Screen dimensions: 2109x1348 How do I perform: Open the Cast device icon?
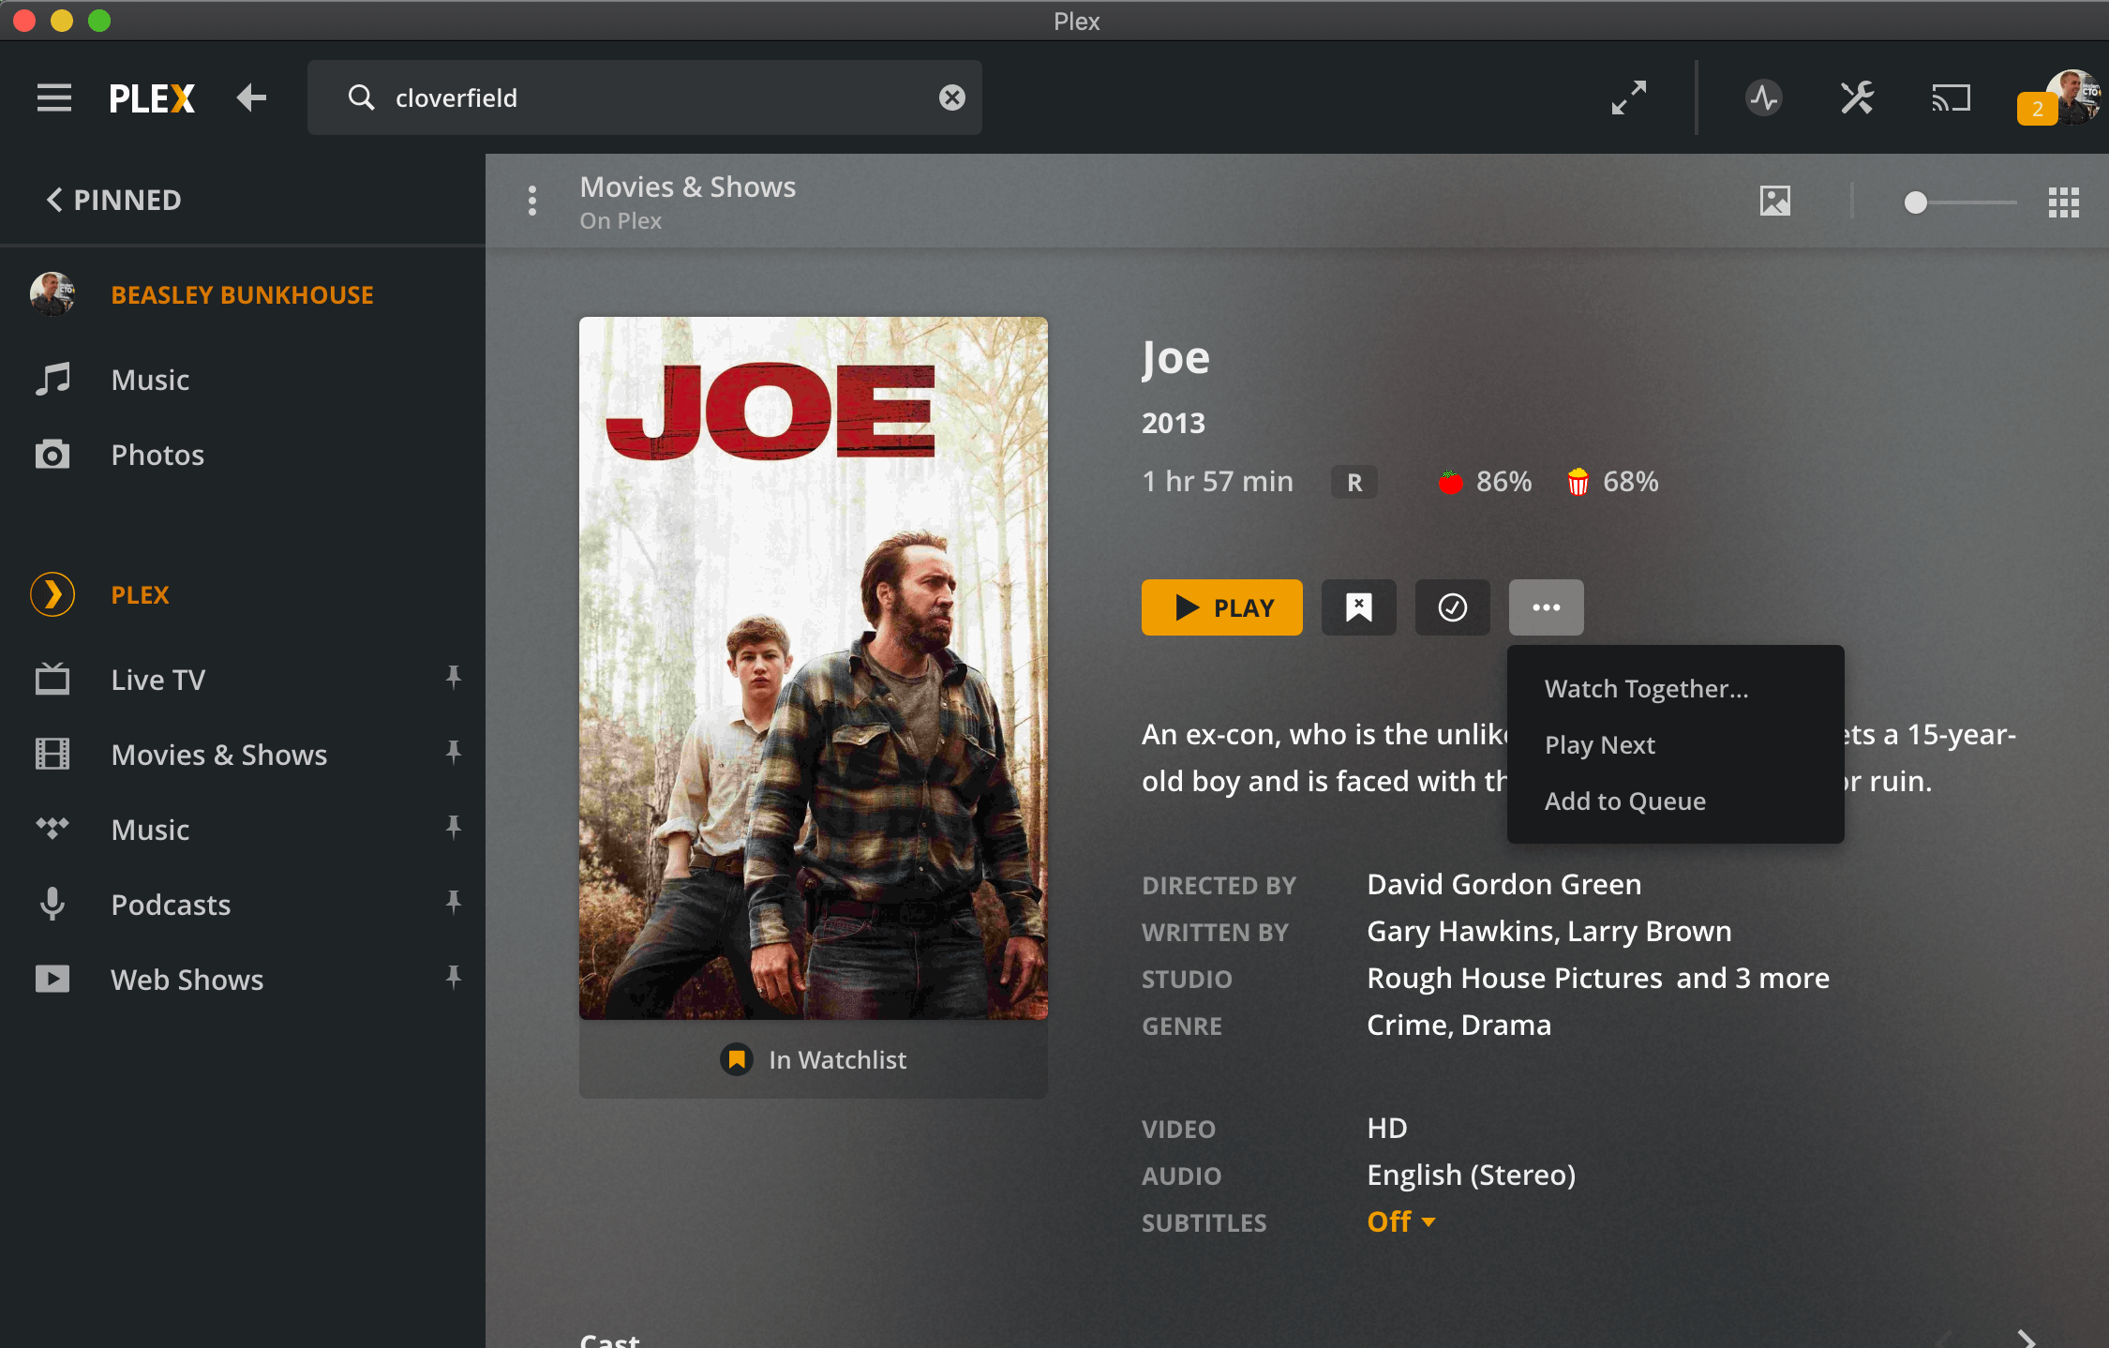[1952, 97]
